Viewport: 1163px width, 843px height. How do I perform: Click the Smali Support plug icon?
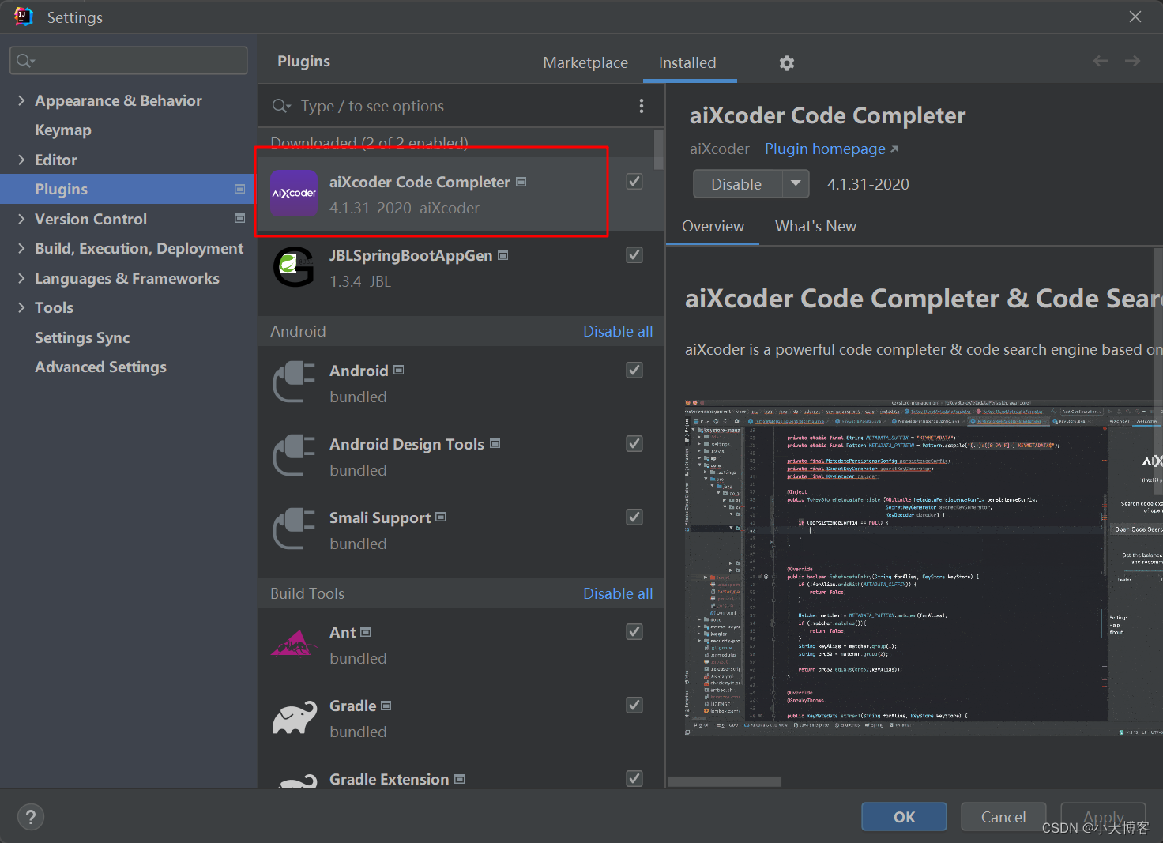(294, 529)
